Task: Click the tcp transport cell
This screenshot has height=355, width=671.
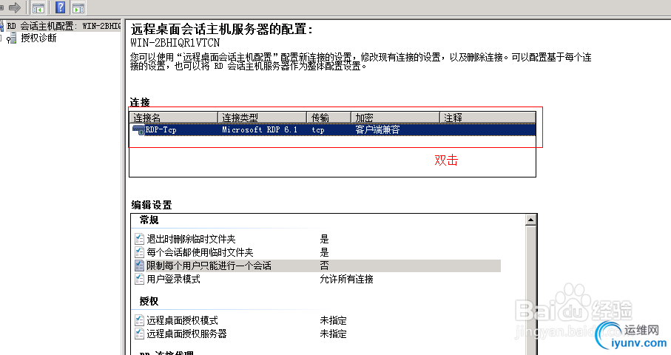Action: point(318,129)
